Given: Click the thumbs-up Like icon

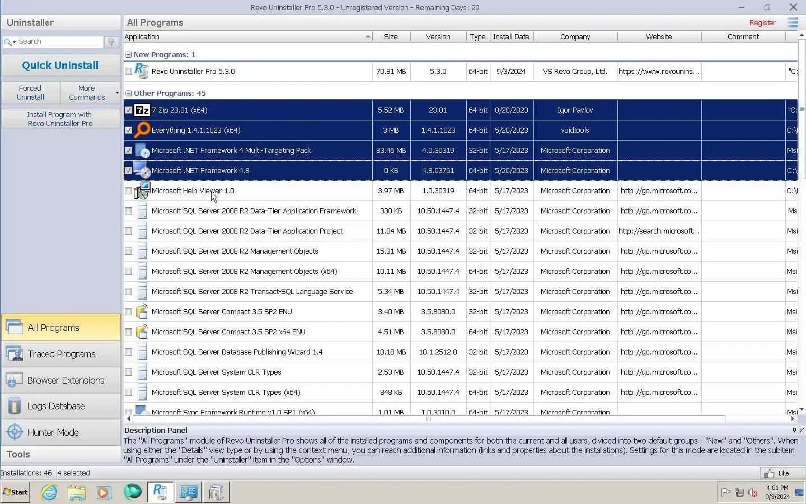Looking at the screenshot, I should (x=769, y=473).
